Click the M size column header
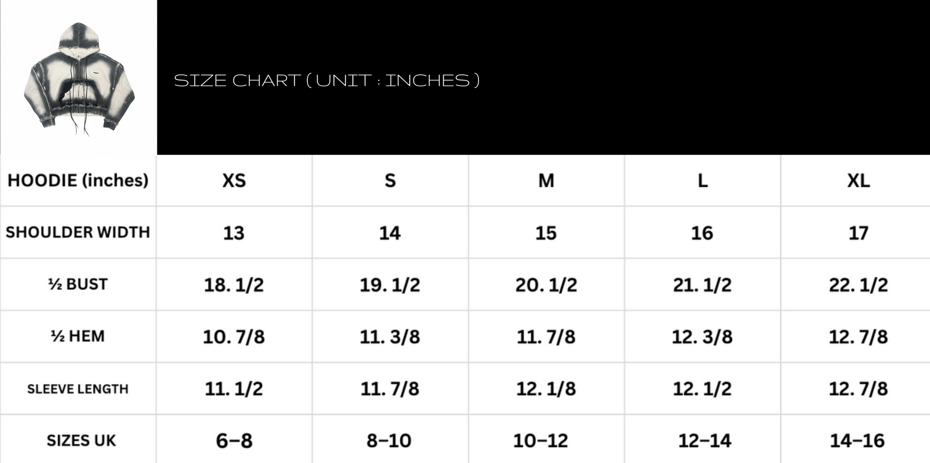The height and width of the screenshot is (463, 930). [546, 180]
